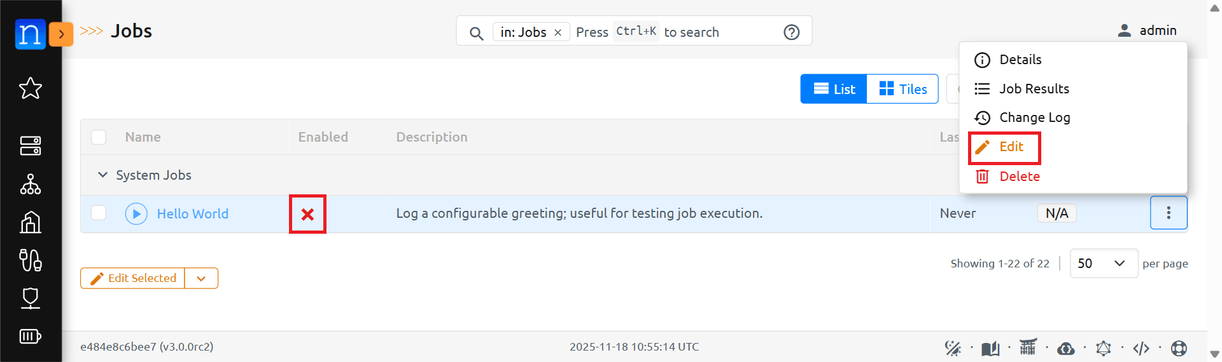
Task: Toggle the light/dark theme footer icon
Action: (x=952, y=348)
